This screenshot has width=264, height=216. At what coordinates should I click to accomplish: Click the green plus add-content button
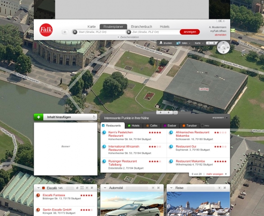pos(39,117)
